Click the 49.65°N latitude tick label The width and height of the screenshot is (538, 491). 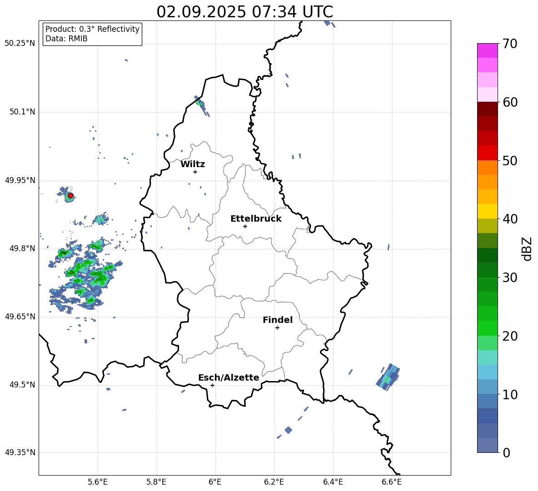point(20,317)
